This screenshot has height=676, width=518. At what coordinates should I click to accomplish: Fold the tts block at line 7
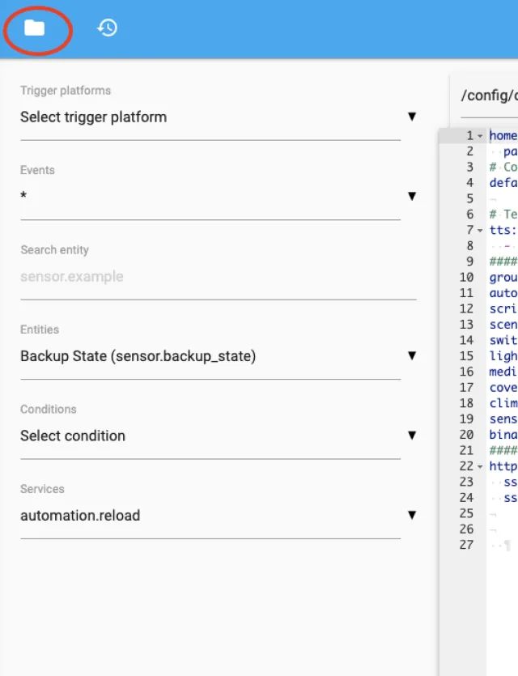pos(480,231)
